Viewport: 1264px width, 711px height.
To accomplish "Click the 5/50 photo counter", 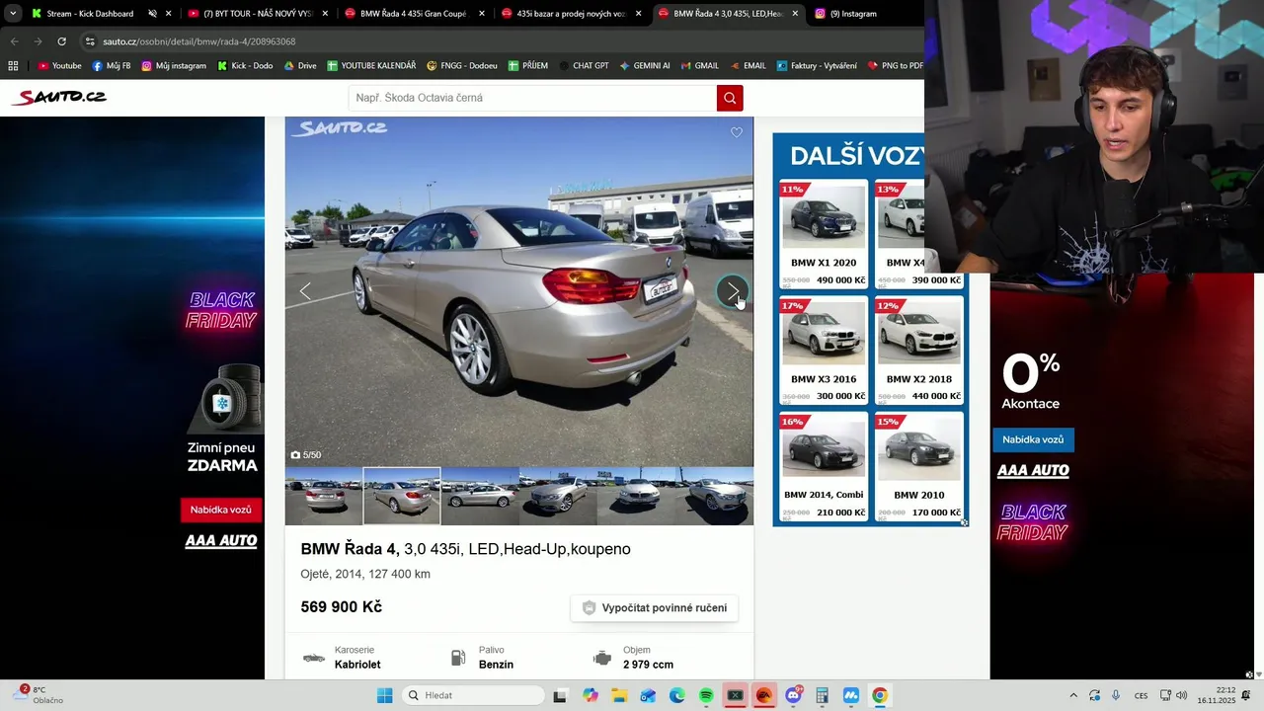I will point(306,455).
